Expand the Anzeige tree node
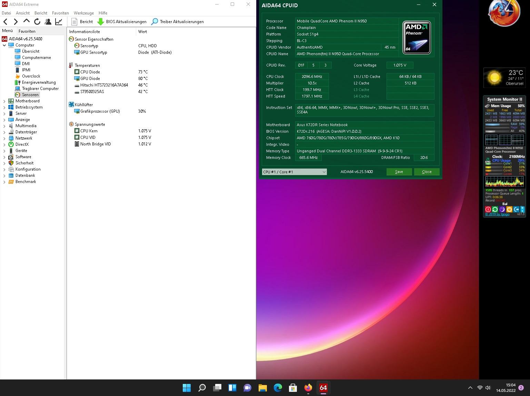Screen dimensions: 530x396 [x=4, y=120]
